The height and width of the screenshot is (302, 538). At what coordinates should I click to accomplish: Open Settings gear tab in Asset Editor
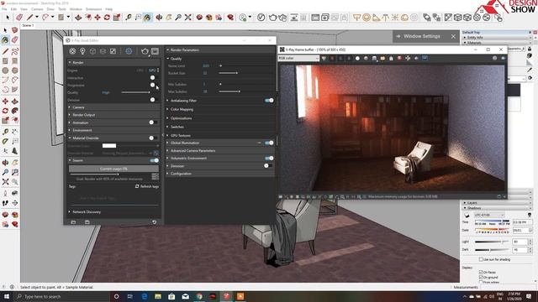pyautogui.click(x=129, y=51)
